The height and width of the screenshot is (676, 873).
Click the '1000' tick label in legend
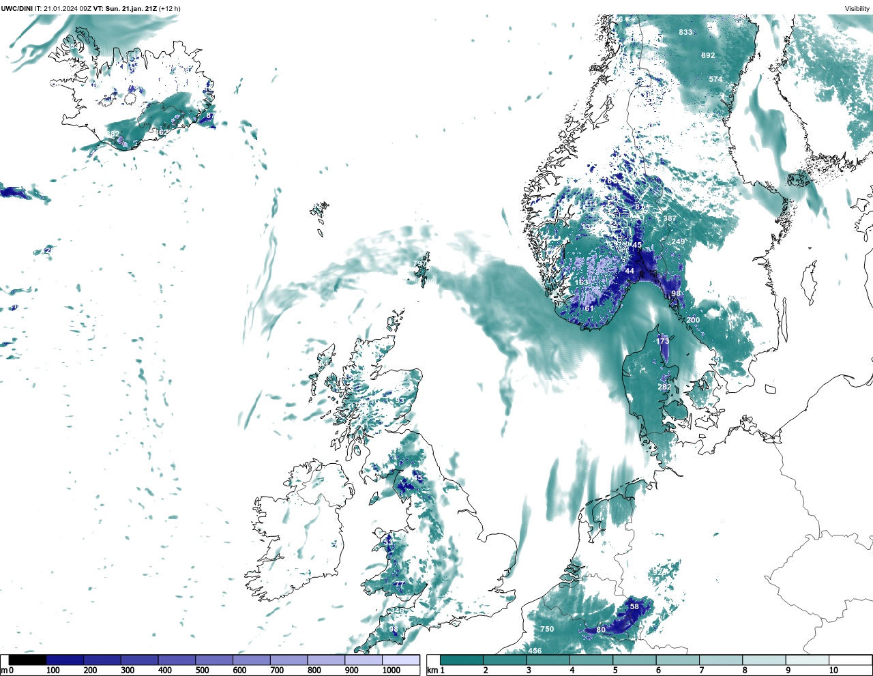(391, 671)
